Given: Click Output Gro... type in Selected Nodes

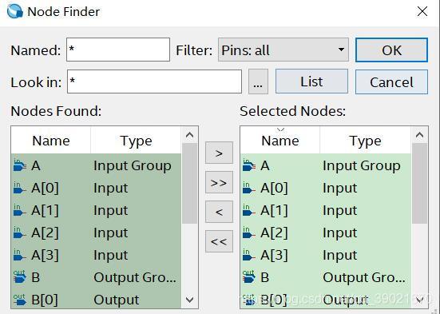Looking at the screenshot, I should [x=364, y=277].
